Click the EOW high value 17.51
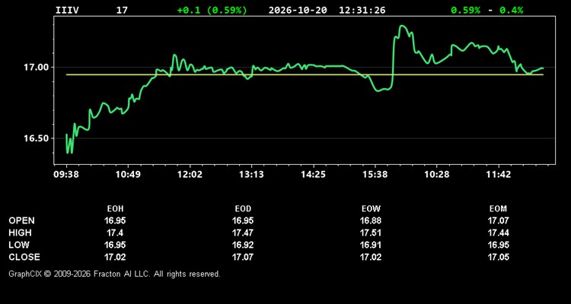Screen dimensions: 571x304 point(371,233)
